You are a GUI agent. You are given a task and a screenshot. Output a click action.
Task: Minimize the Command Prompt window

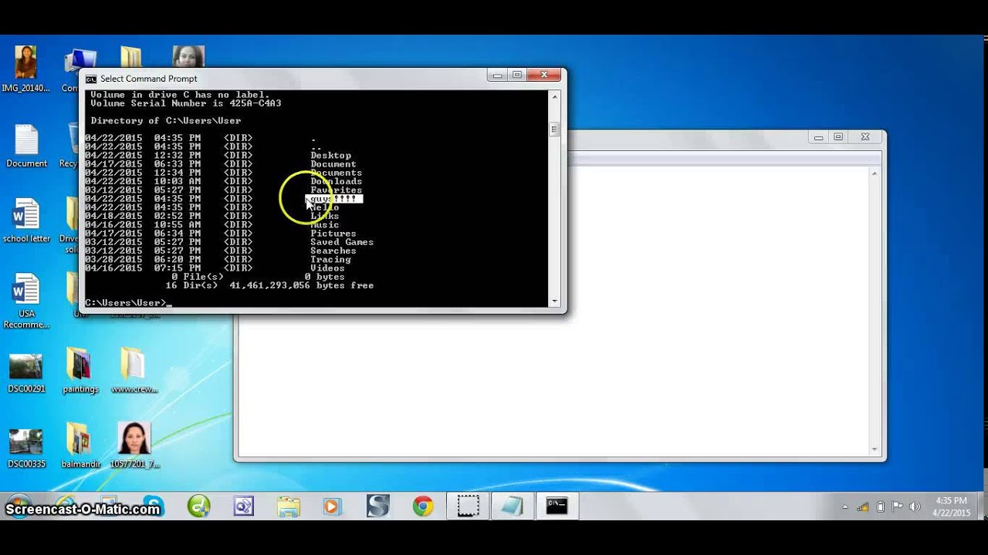tap(498, 76)
